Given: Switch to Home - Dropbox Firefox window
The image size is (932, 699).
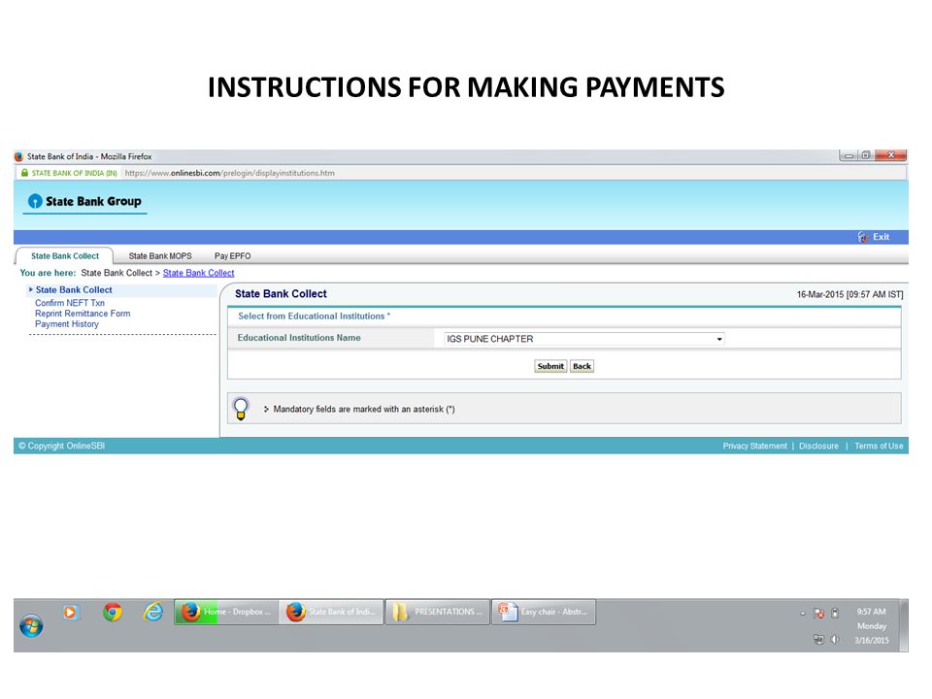Looking at the screenshot, I should (226, 612).
